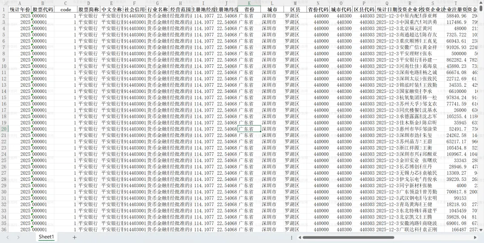Select the value 7325.722
The image size is (484, 243).
pos(456,34)
